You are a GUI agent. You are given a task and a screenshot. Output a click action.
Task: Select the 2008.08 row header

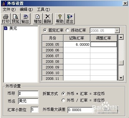53,62
